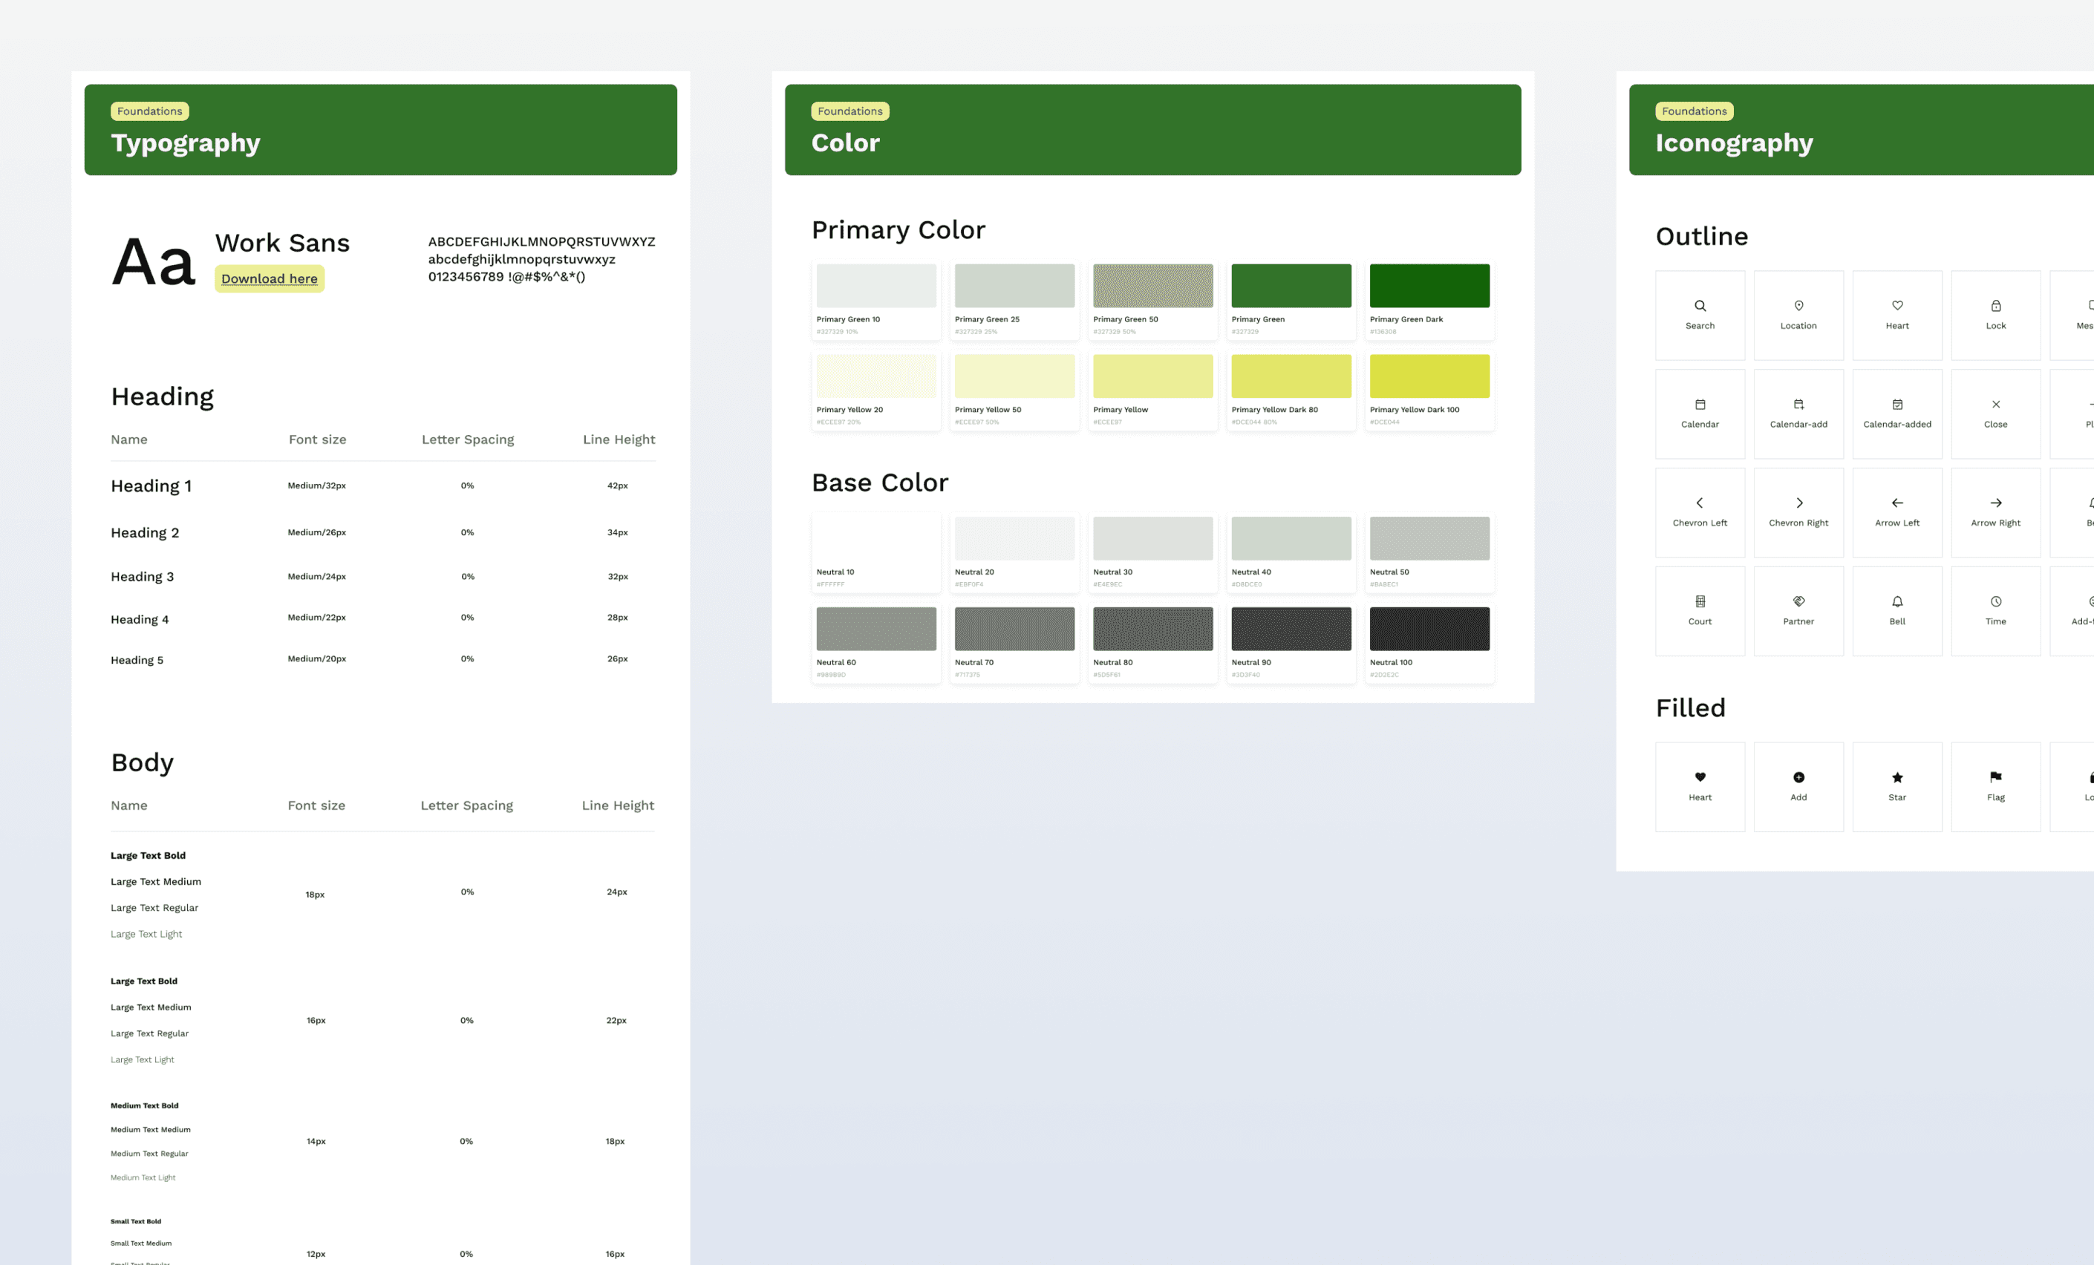Click the outline Bell icon

pyautogui.click(x=1896, y=601)
